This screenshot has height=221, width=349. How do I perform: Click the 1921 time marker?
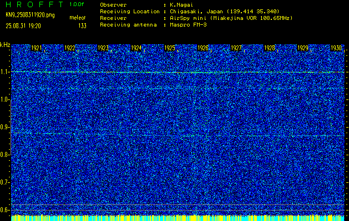pyautogui.click(x=36, y=48)
